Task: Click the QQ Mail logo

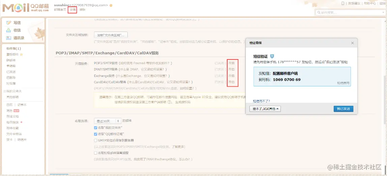Action: 26,8
